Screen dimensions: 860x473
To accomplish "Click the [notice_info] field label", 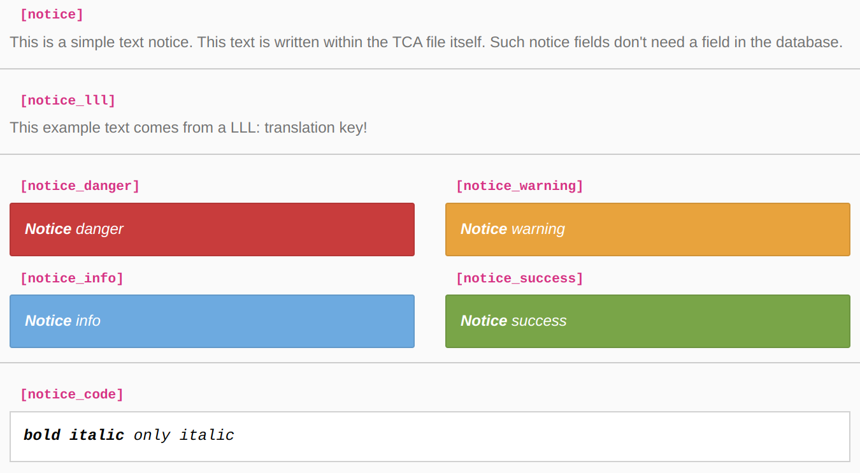I will click(x=71, y=279).
